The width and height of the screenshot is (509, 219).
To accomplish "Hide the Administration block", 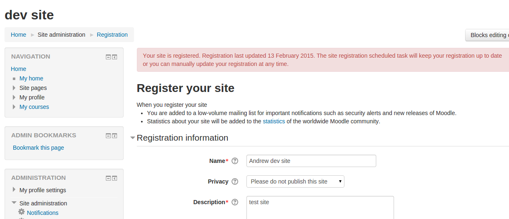I will tap(108, 178).
